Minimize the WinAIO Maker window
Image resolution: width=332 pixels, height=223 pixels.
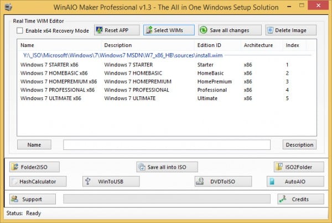pyautogui.click(x=289, y=6)
